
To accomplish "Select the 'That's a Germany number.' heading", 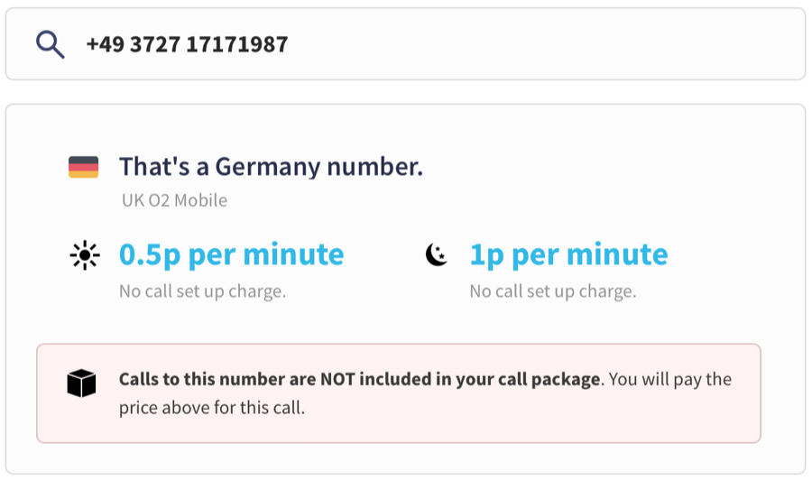I will pos(271,167).
